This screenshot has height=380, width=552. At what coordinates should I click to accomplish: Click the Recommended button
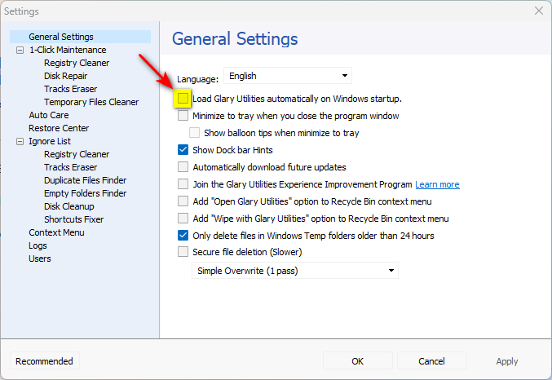tap(44, 361)
